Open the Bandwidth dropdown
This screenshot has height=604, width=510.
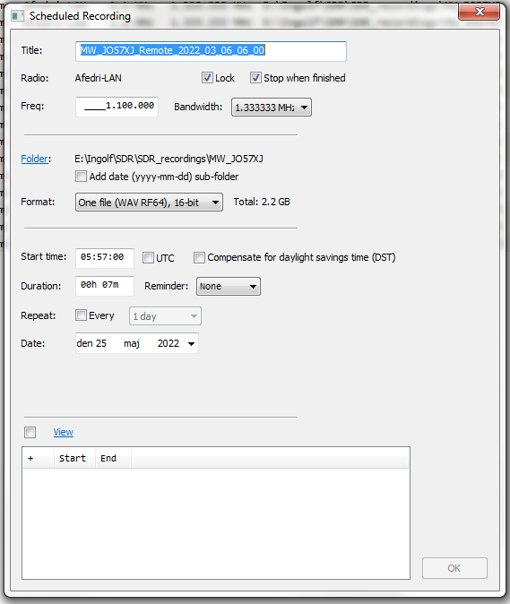272,107
